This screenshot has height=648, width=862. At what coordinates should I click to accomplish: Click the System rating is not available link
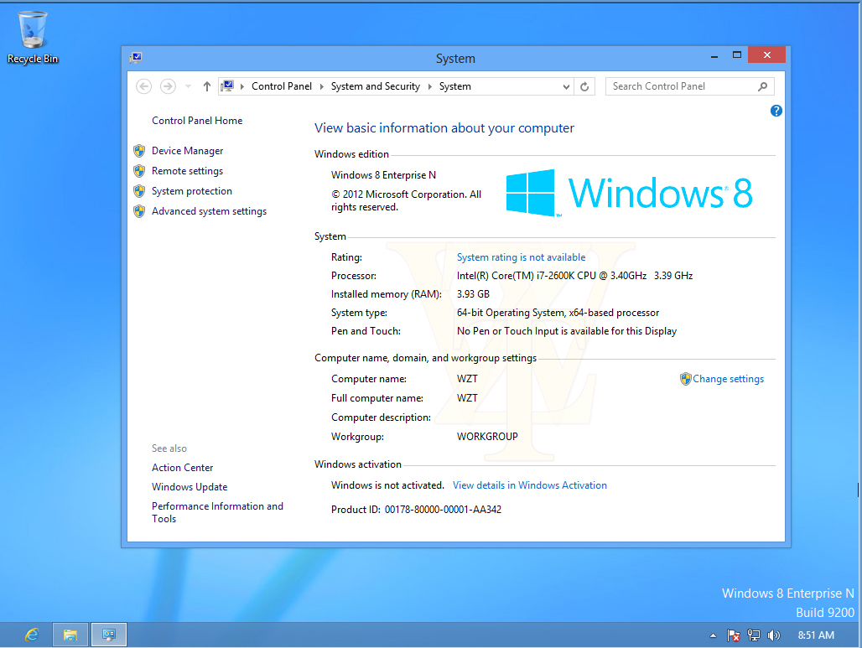point(521,257)
